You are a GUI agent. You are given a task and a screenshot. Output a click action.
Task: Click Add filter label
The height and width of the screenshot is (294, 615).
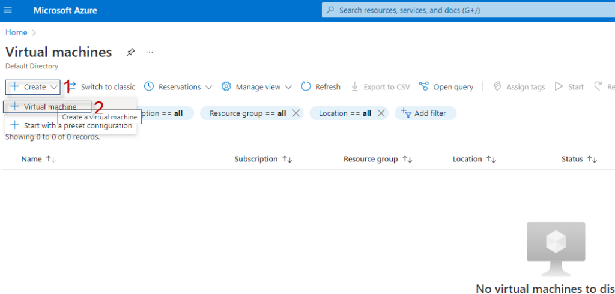click(x=430, y=113)
